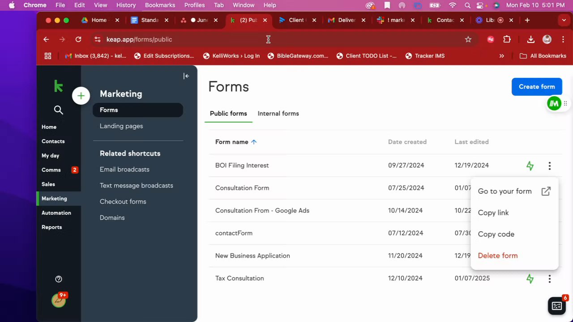Open the bookmarks apps grid icon
The height and width of the screenshot is (322, 573).
point(48,56)
